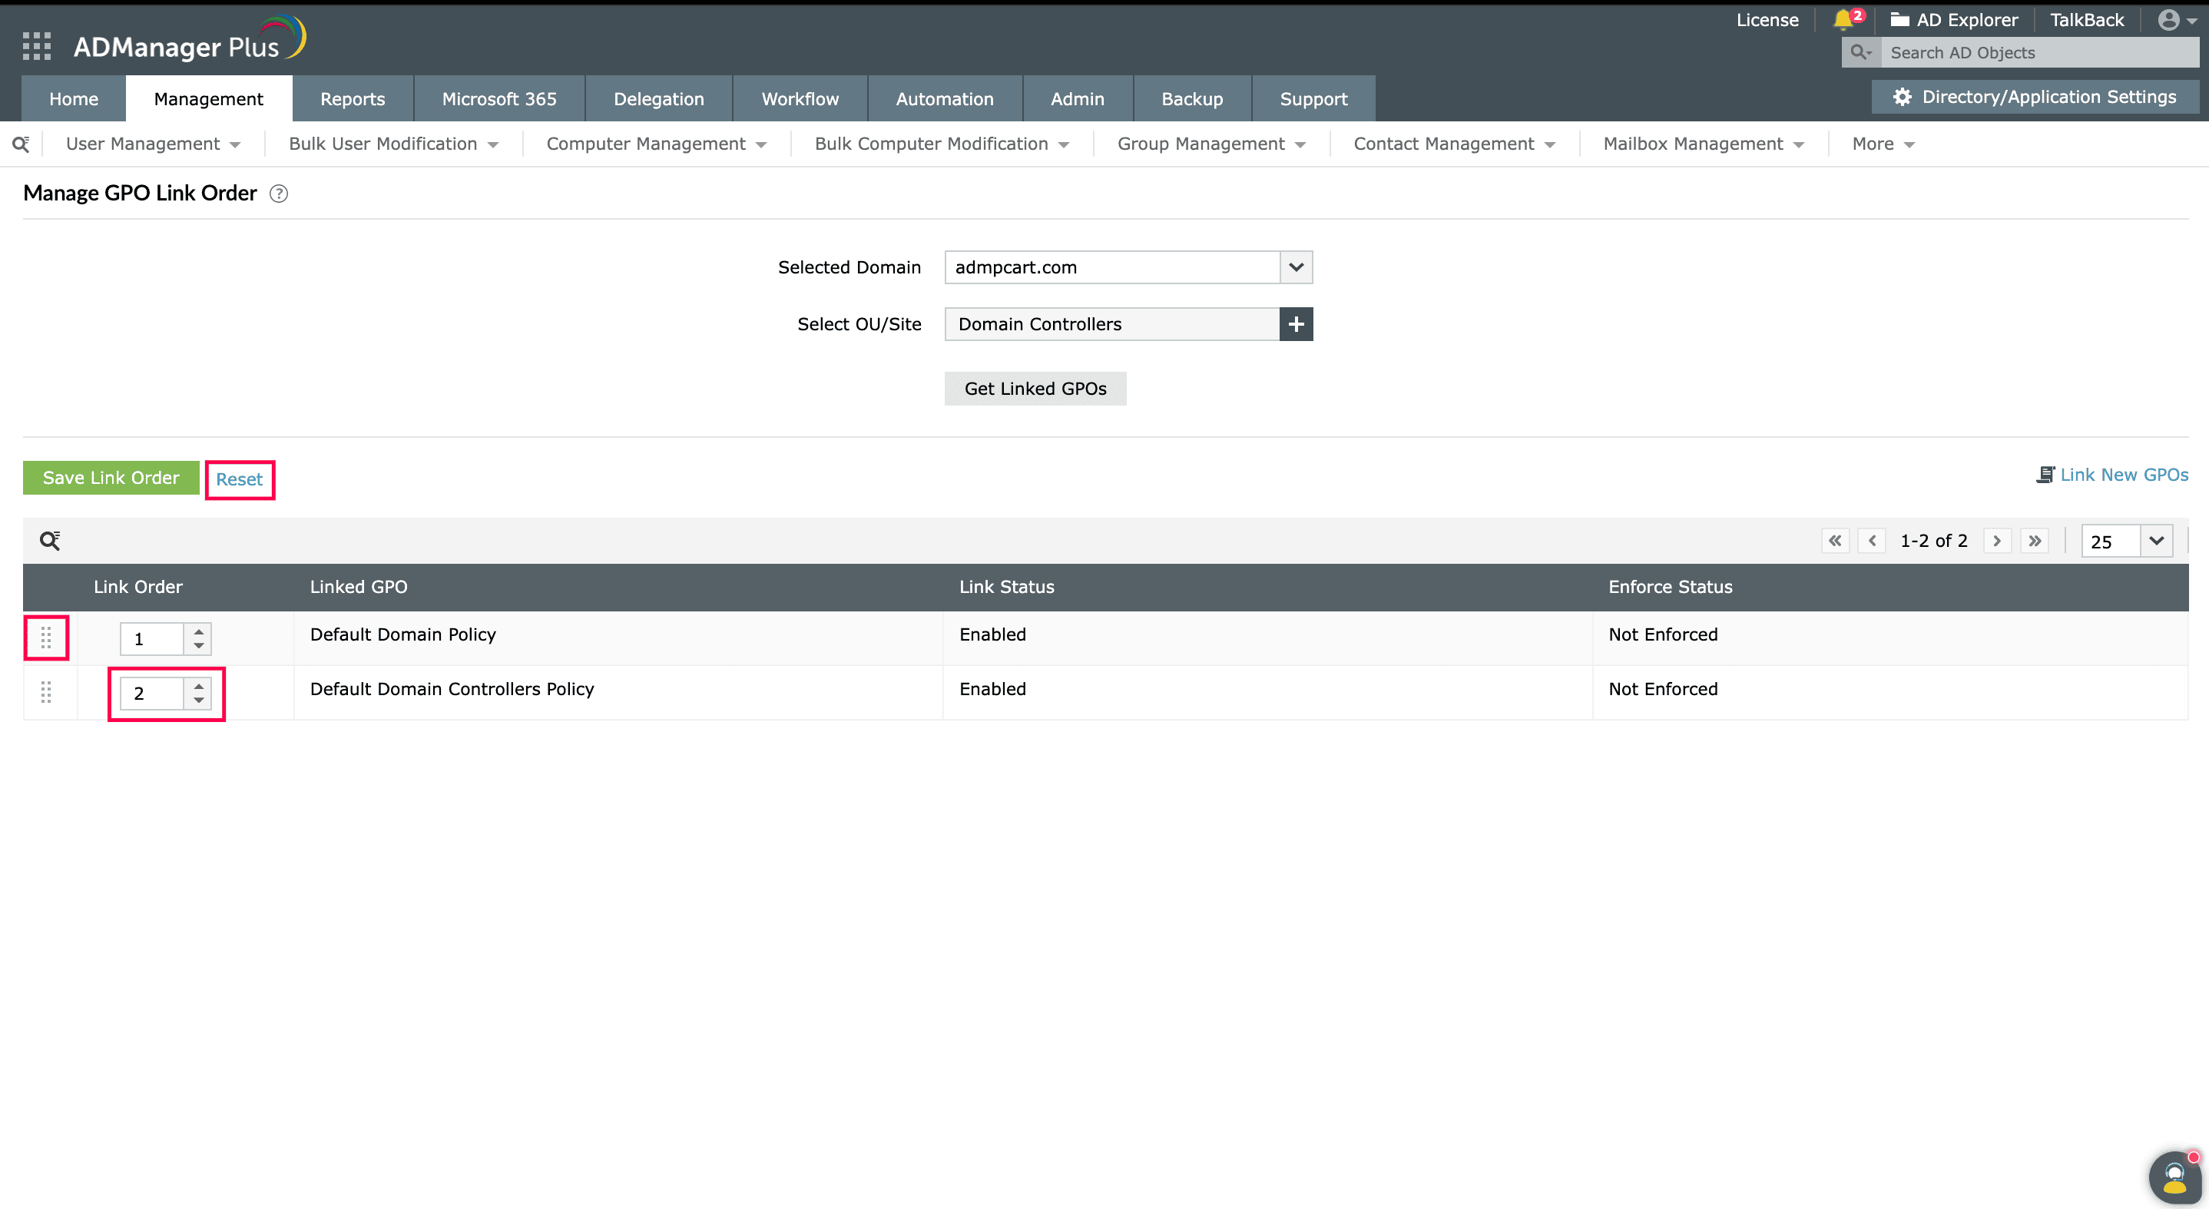This screenshot has width=2209, height=1209.
Task: Switch to the Reports tab
Action: click(x=352, y=98)
